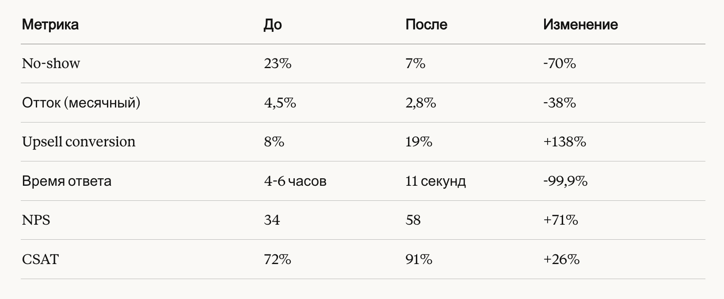Click the NPS after value 58

point(413,220)
